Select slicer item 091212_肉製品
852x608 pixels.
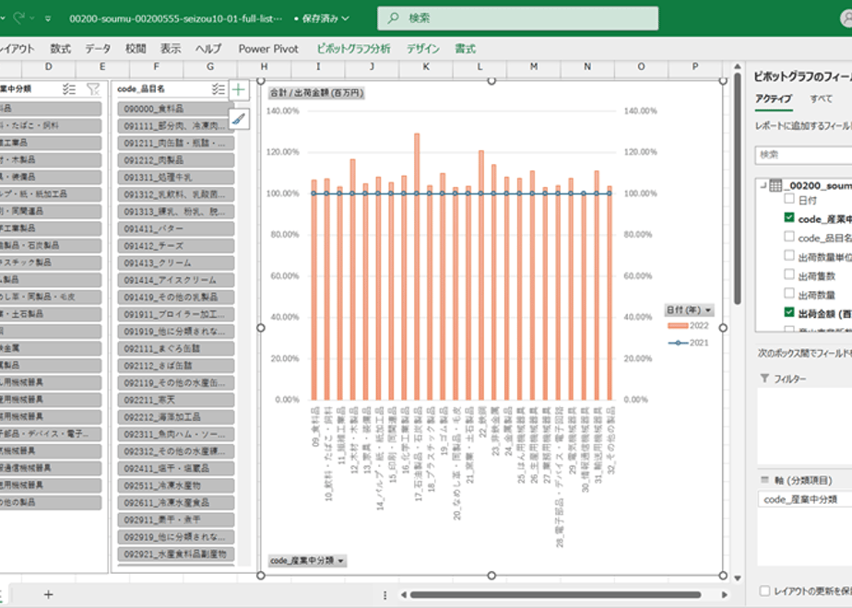pyautogui.click(x=176, y=160)
